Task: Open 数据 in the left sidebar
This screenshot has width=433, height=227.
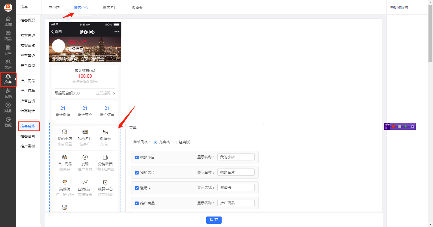Action: [x=8, y=122]
